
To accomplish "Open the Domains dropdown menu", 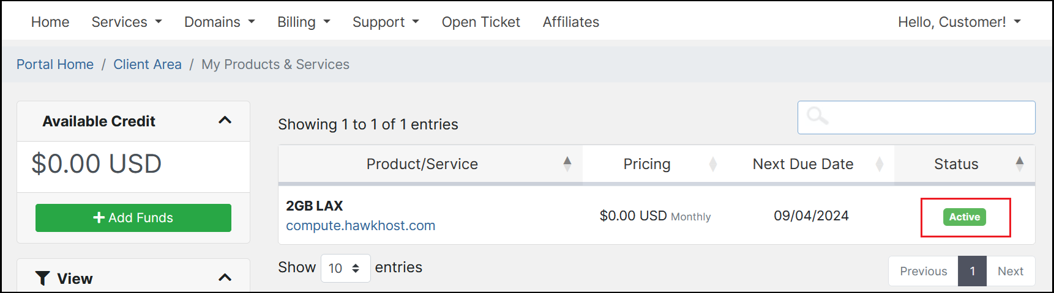I will (x=219, y=22).
